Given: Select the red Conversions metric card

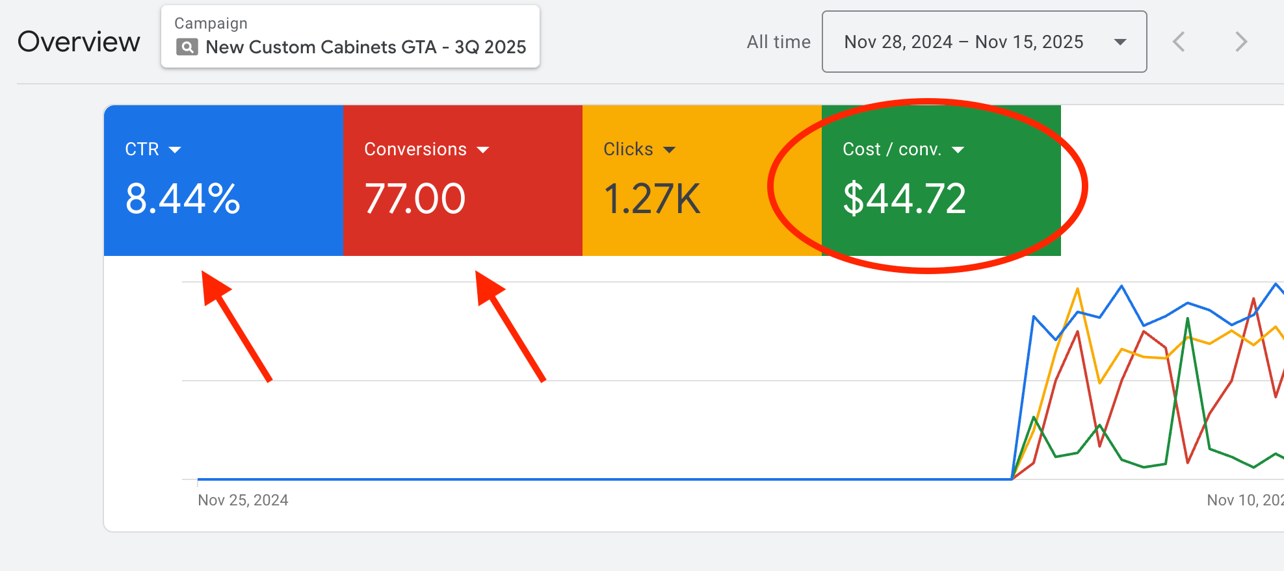Looking at the screenshot, I should coord(463,181).
